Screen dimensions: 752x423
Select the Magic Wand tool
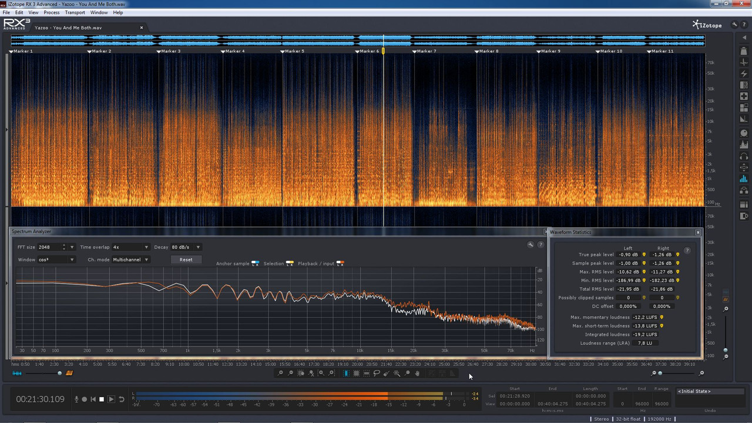pyautogui.click(x=397, y=373)
